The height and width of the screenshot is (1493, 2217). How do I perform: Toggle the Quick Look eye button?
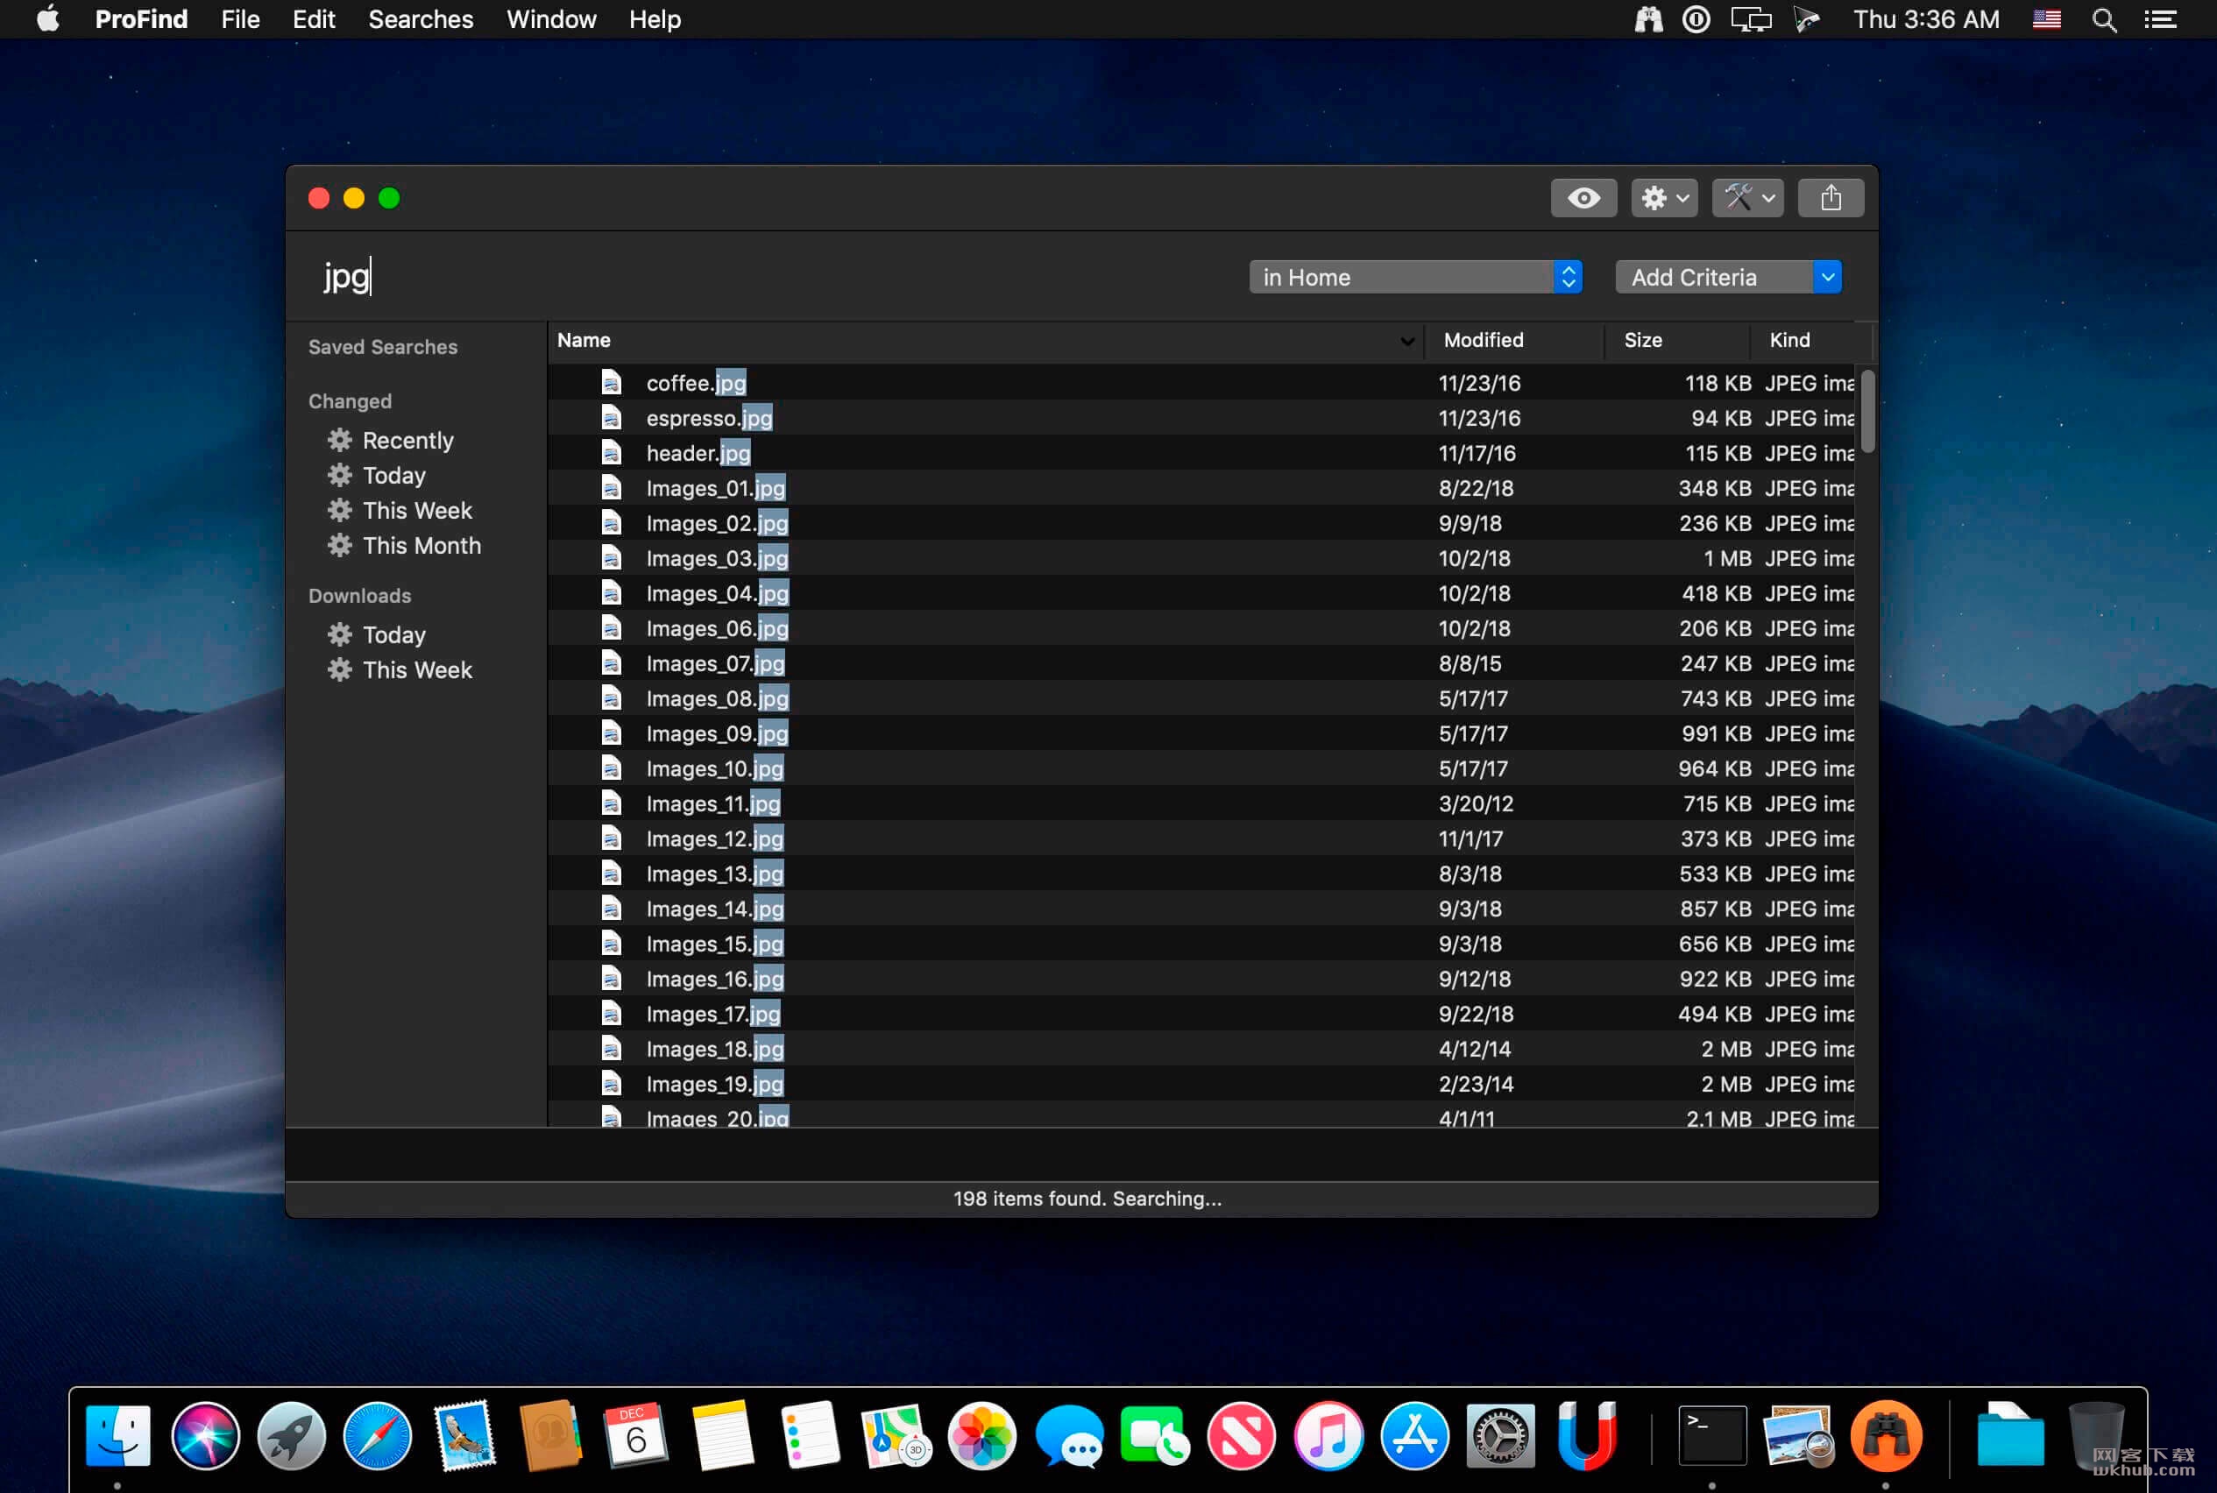point(1583,198)
